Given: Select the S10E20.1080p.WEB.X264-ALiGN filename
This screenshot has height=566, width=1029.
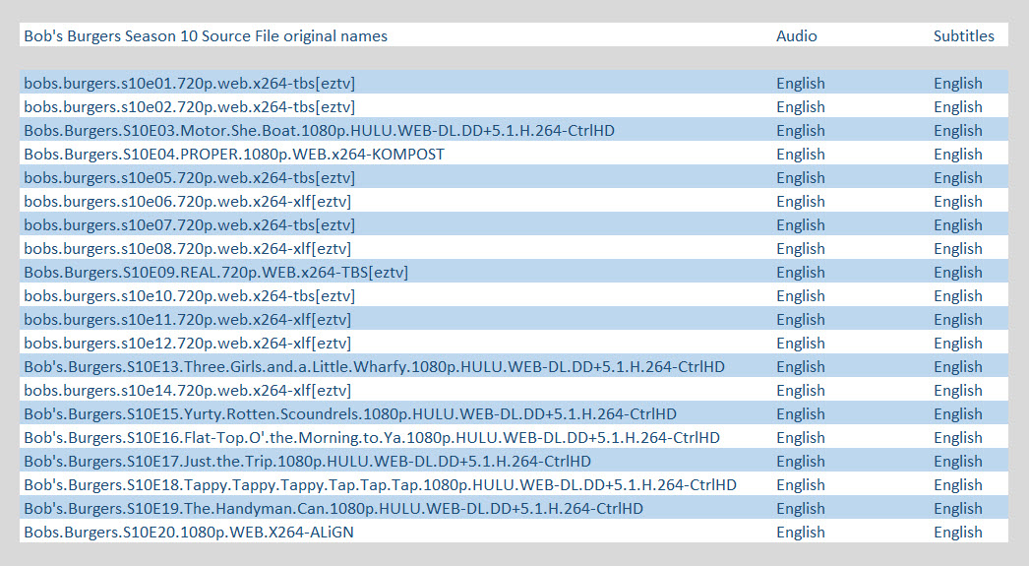Looking at the screenshot, I should (x=188, y=533).
